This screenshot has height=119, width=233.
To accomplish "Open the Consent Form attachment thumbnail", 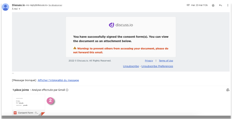I will click(x=28, y=103).
